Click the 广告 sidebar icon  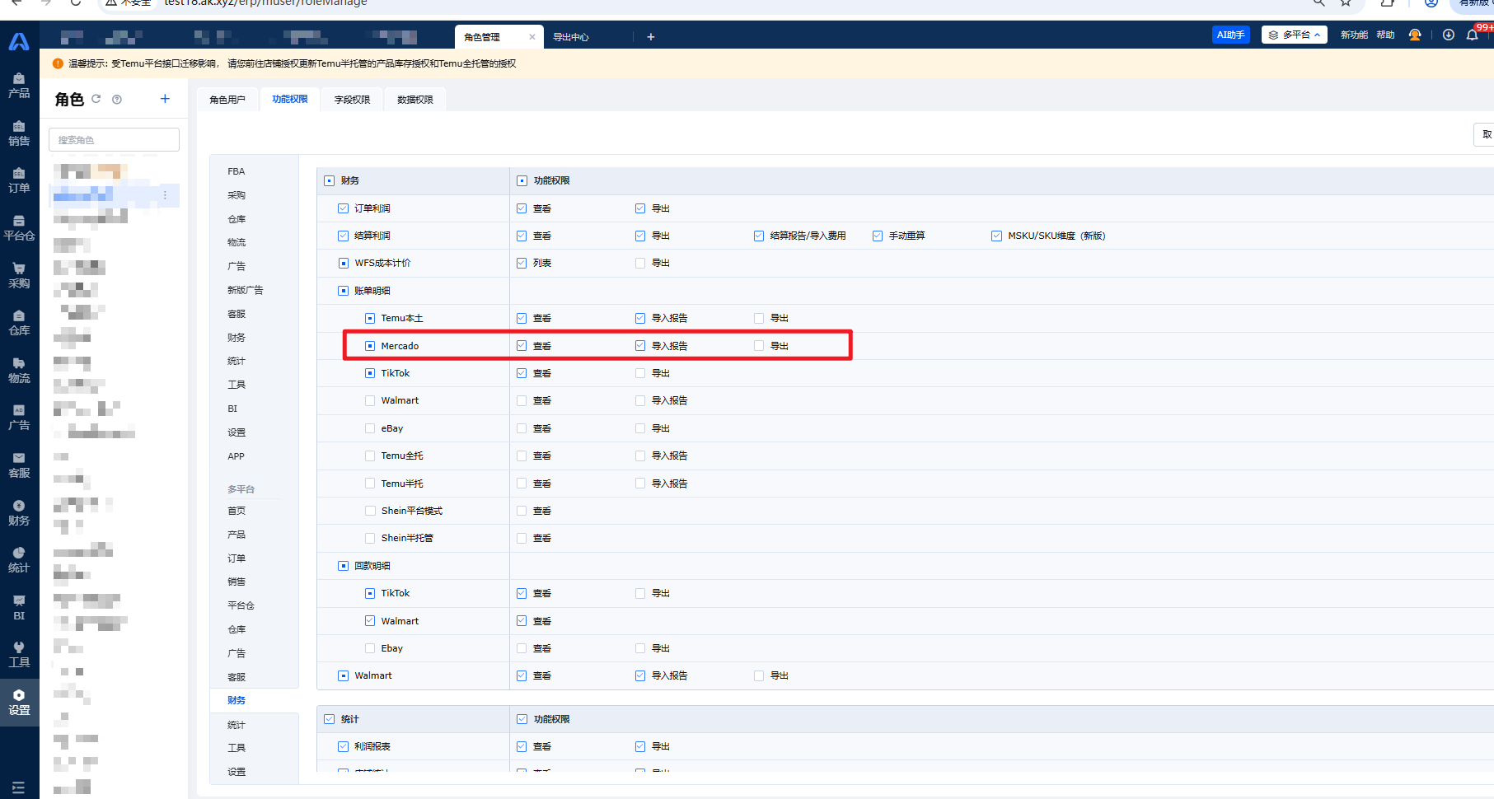19,417
